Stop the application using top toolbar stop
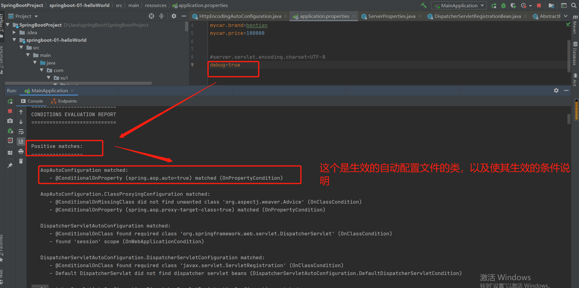The height and width of the screenshot is (288, 579). coord(539,5)
